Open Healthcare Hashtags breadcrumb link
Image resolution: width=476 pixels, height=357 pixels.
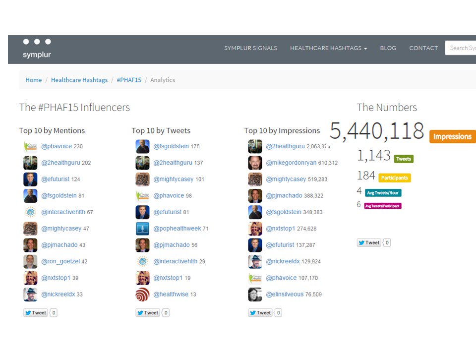(x=79, y=80)
